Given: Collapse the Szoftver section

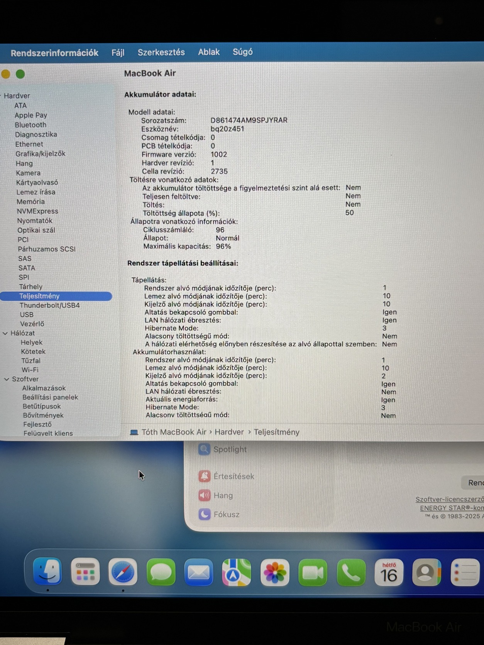Looking at the screenshot, I should (x=7, y=379).
